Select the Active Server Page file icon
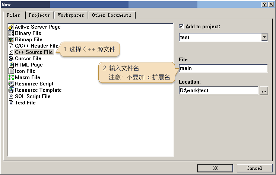 tap(11, 27)
